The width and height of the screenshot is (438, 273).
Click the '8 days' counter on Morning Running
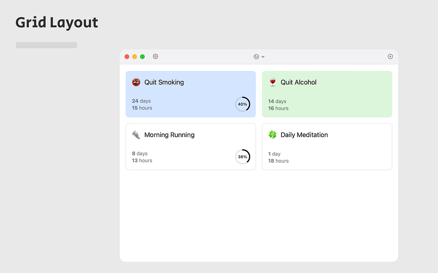click(x=140, y=153)
